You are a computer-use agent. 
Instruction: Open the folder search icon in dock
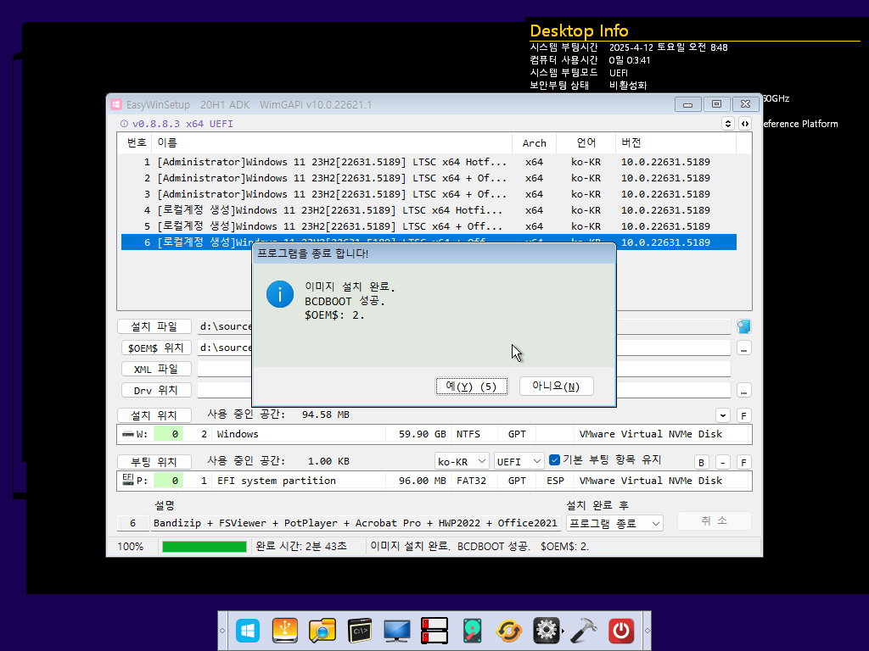pyautogui.click(x=322, y=631)
